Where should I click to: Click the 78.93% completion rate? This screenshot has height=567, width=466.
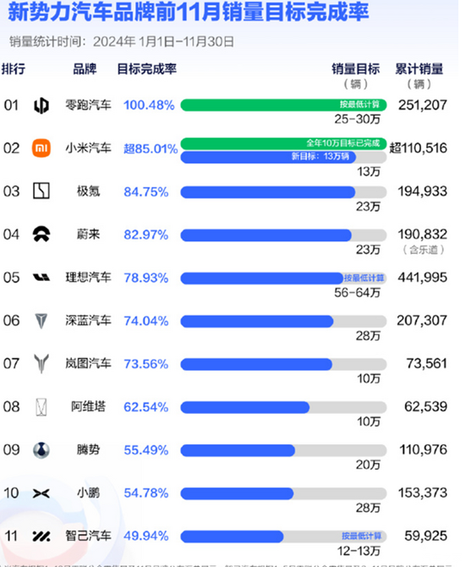click(x=146, y=278)
